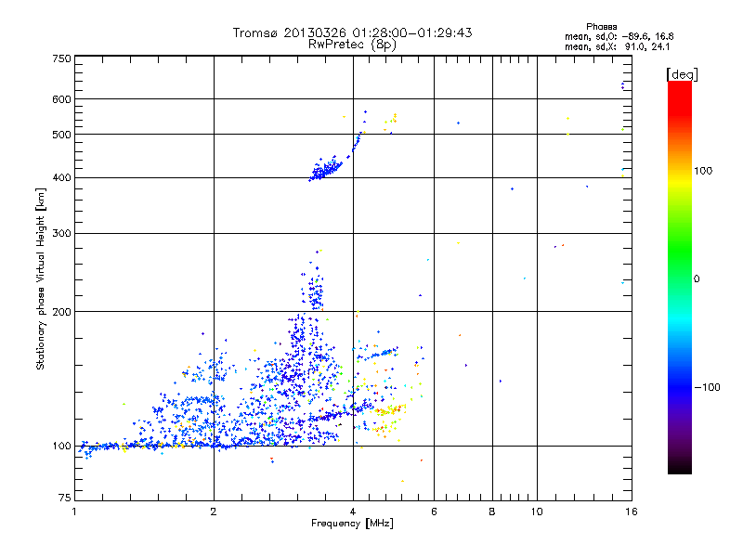Click the x-axis tick label '4'
The height and width of the screenshot is (557, 743).
tap(353, 512)
